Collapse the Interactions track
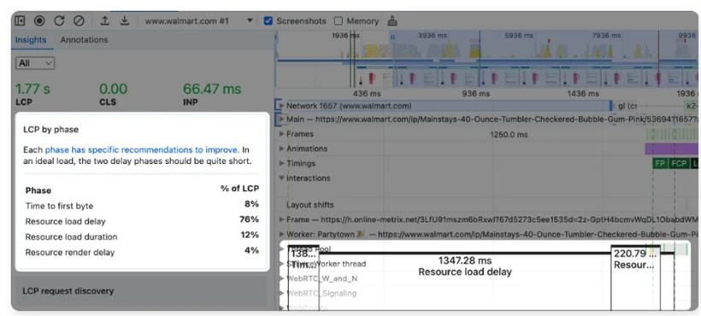The height and width of the screenshot is (316, 701). 281,178
